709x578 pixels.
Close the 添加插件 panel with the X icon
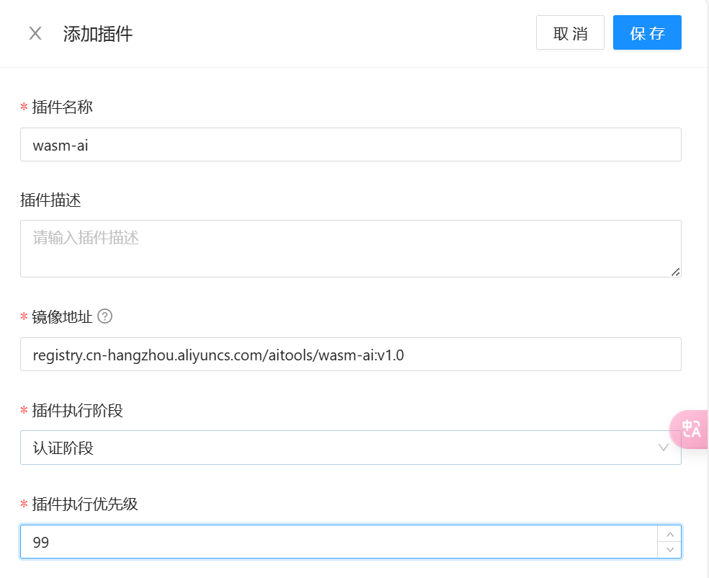35,33
